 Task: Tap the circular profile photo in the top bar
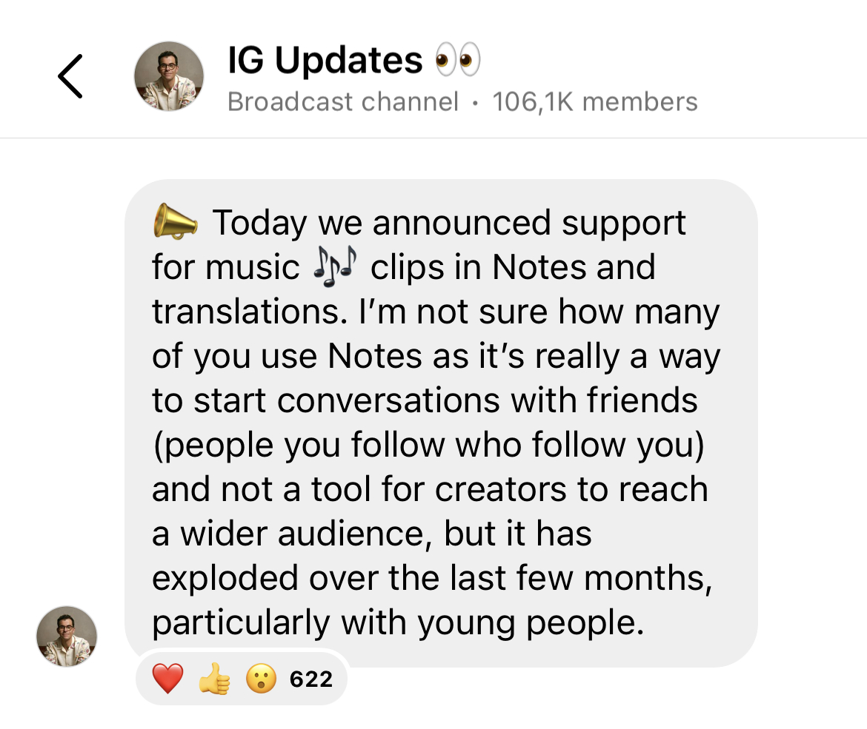coord(168,75)
